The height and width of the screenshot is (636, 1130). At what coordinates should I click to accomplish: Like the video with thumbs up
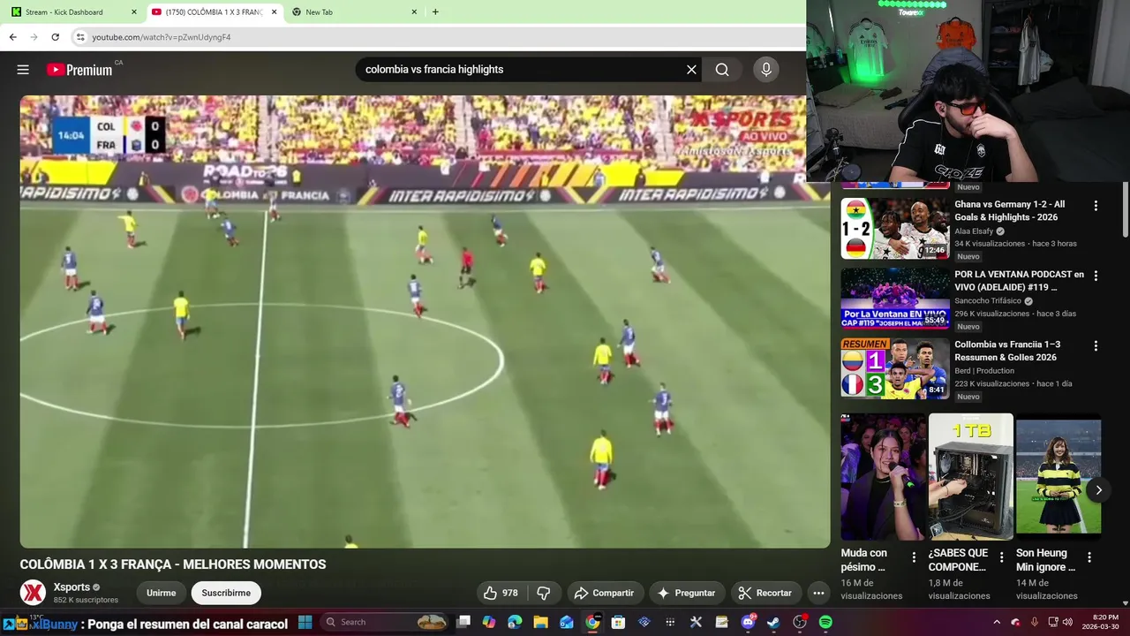pos(501,593)
